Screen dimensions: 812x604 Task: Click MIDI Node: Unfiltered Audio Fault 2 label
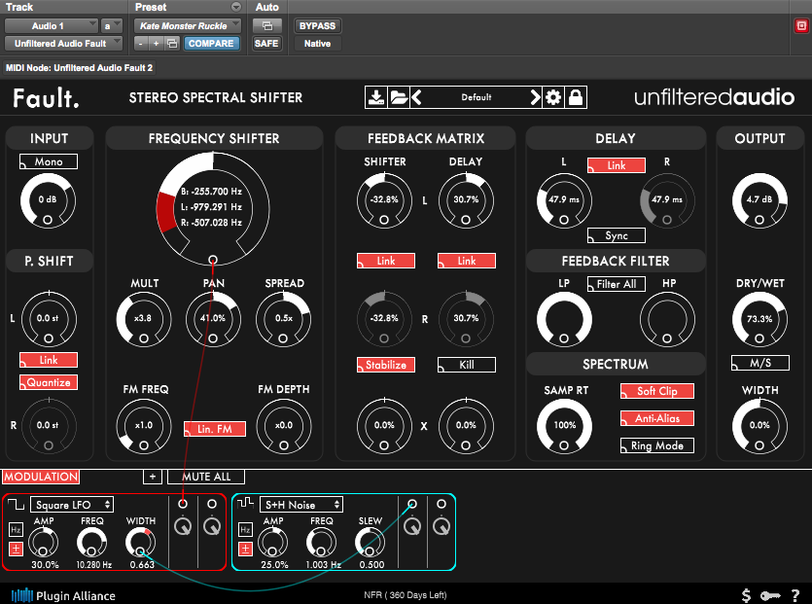point(79,68)
